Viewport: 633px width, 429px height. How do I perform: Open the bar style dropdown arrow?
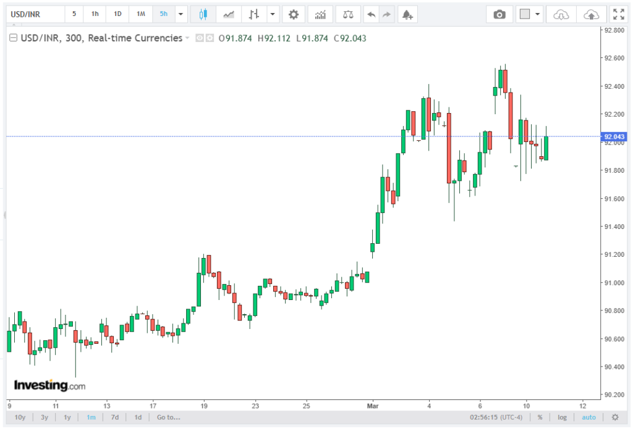[272, 14]
